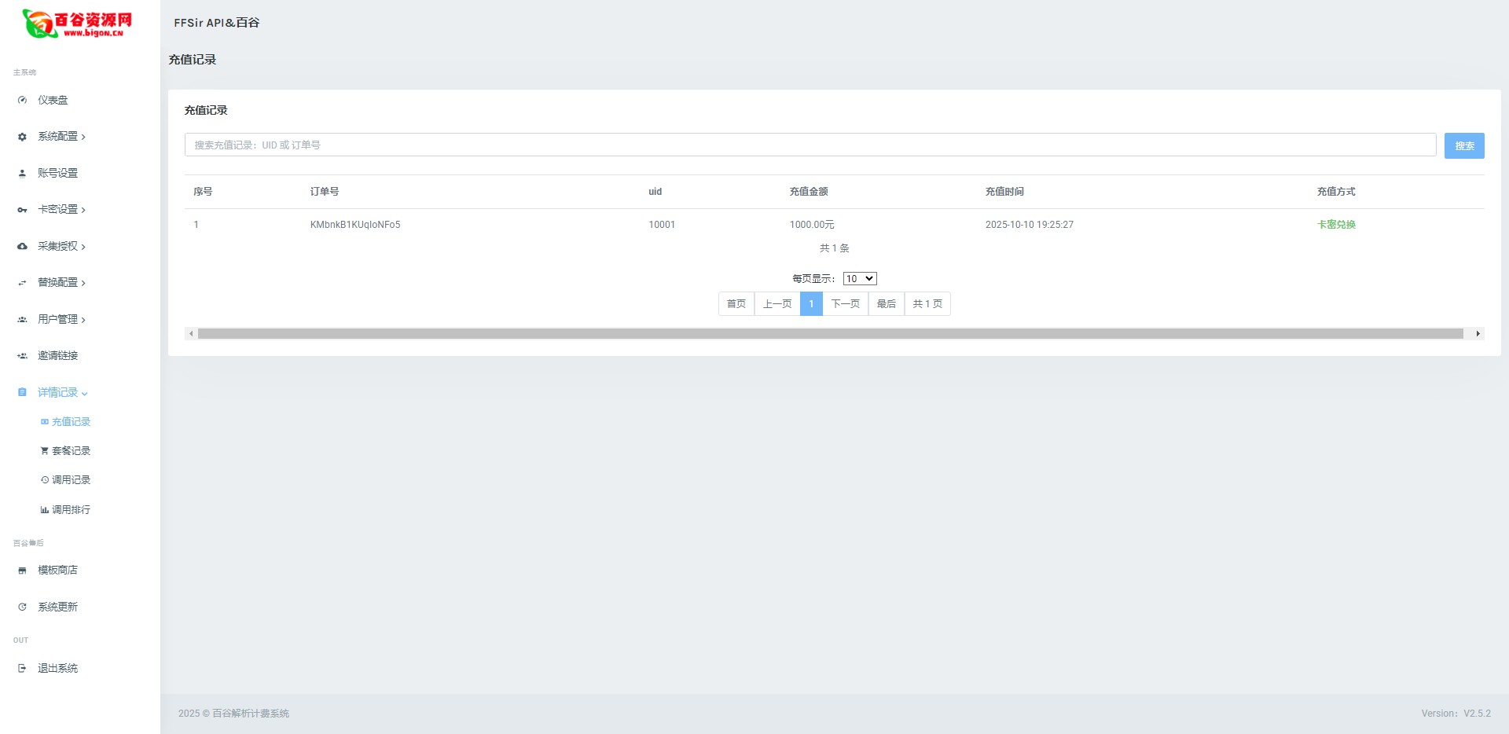Image resolution: width=1509 pixels, height=734 pixels.
Task: Click the key icon for card settings
Action: (x=22, y=210)
